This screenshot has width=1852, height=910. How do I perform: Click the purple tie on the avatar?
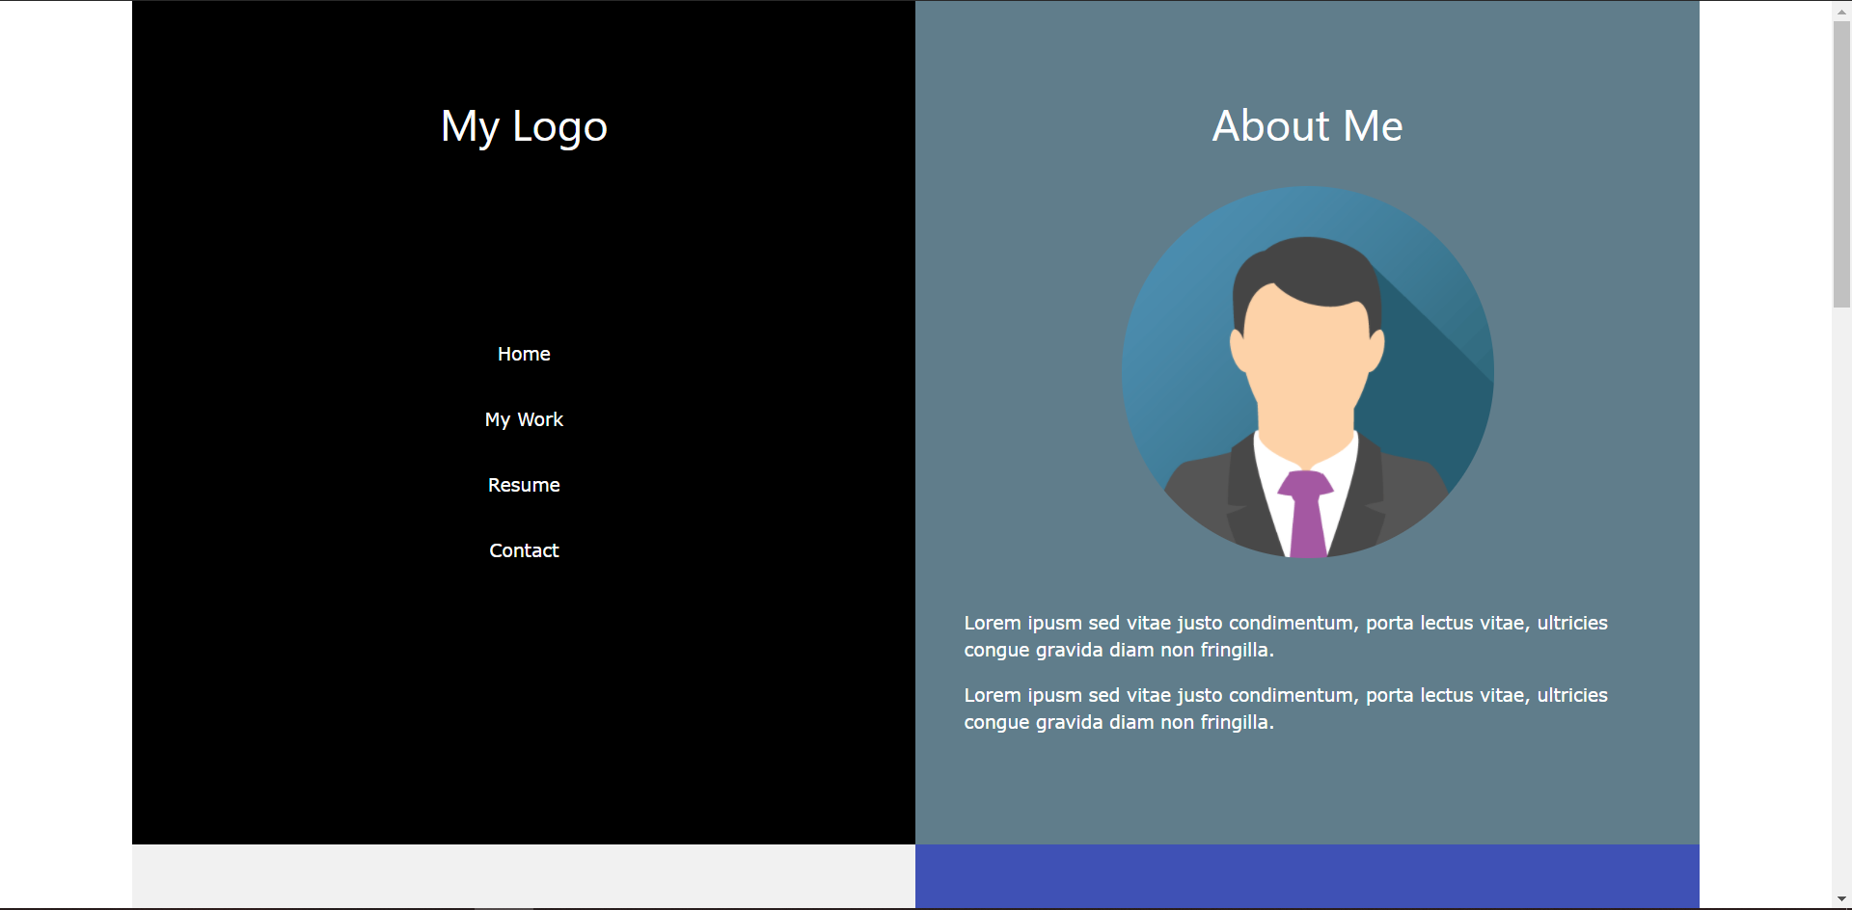(x=1307, y=516)
